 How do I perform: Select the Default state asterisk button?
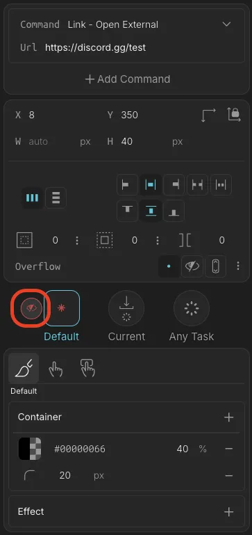tap(62, 308)
